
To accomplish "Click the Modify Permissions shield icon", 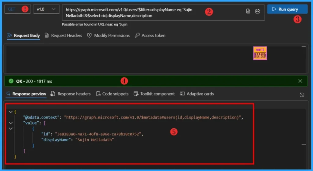I will pyautogui.click(x=89, y=35).
